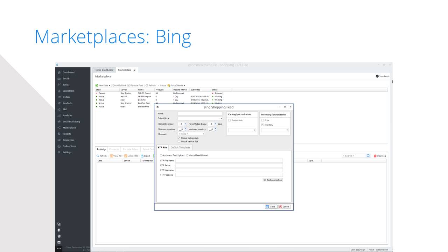The width and height of the screenshot is (448, 252).
Task: Click the FTP File Name field
Action: click(229, 161)
